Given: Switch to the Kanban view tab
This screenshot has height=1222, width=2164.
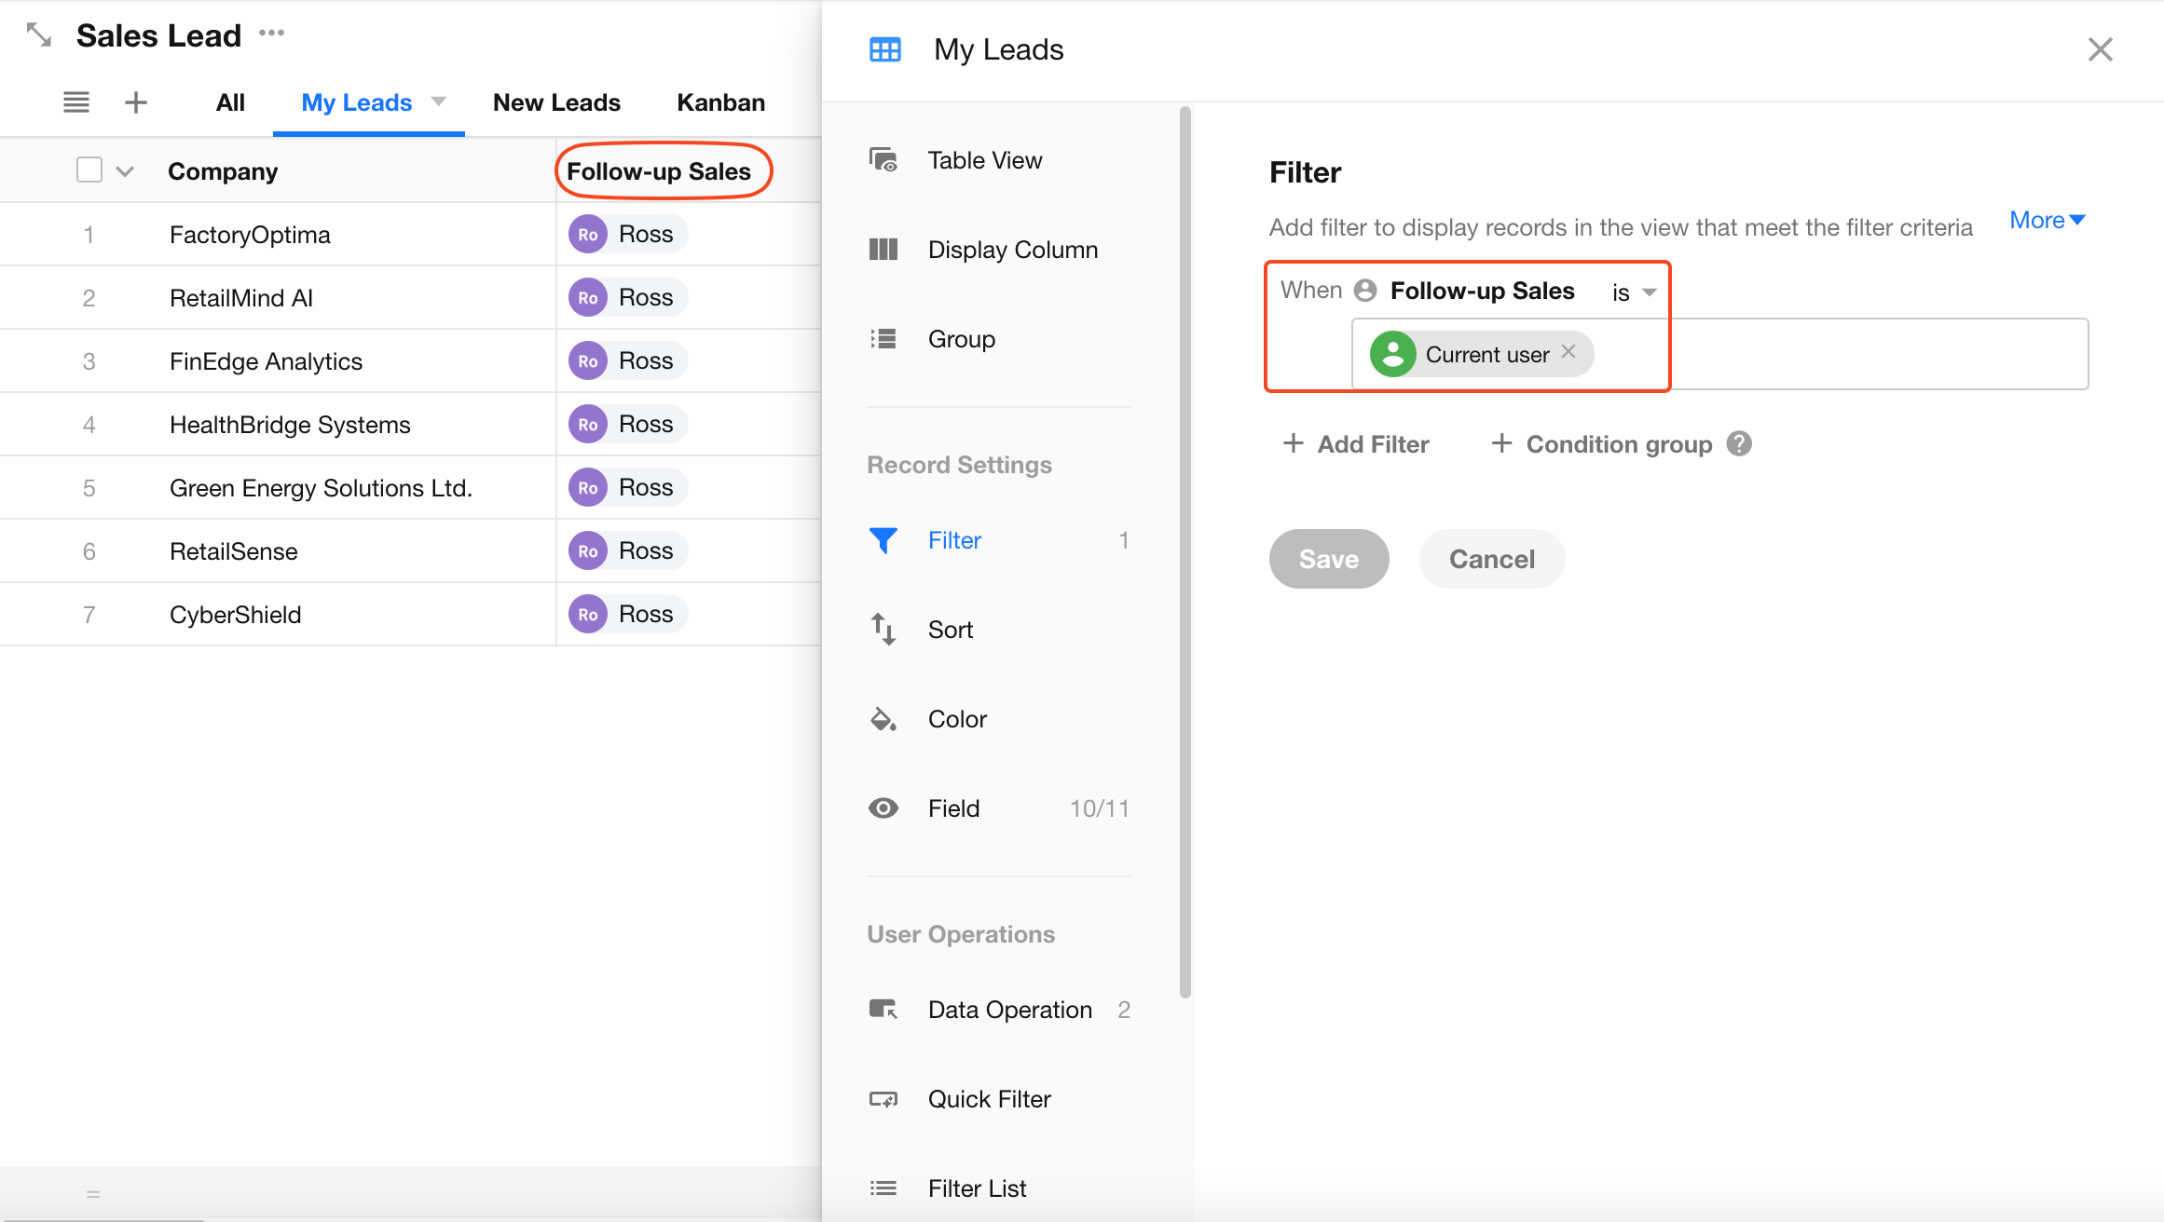Looking at the screenshot, I should pyautogui.click(x=720, y=102).
